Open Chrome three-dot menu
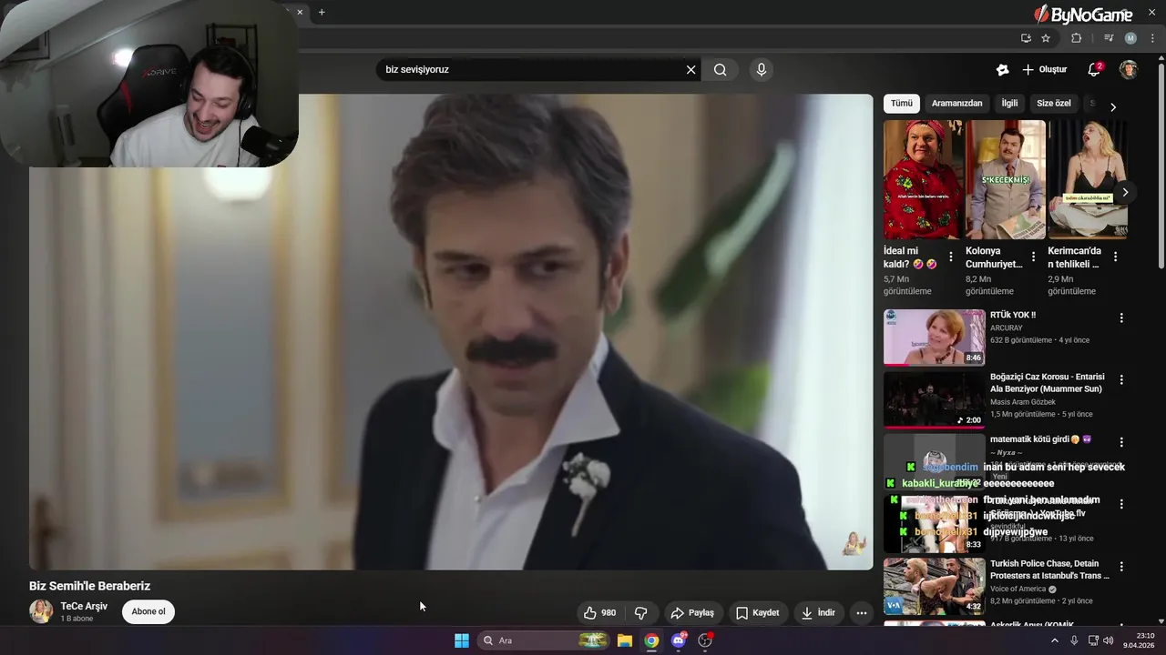Viewport: 1166px width, 655px height. click(x=1152, y=38)
